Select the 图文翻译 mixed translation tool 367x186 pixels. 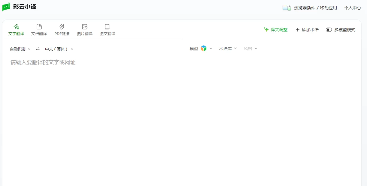(107, 29)
